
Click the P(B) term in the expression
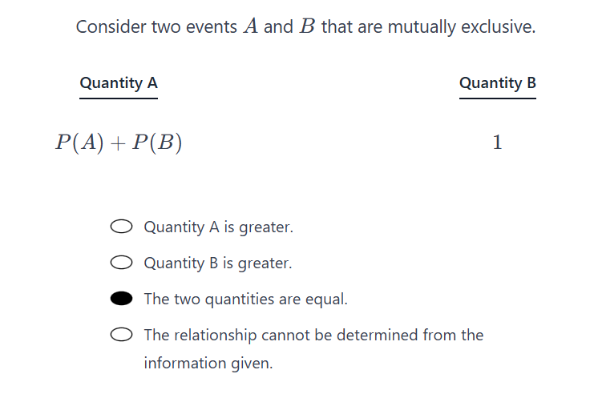(157, 143)
